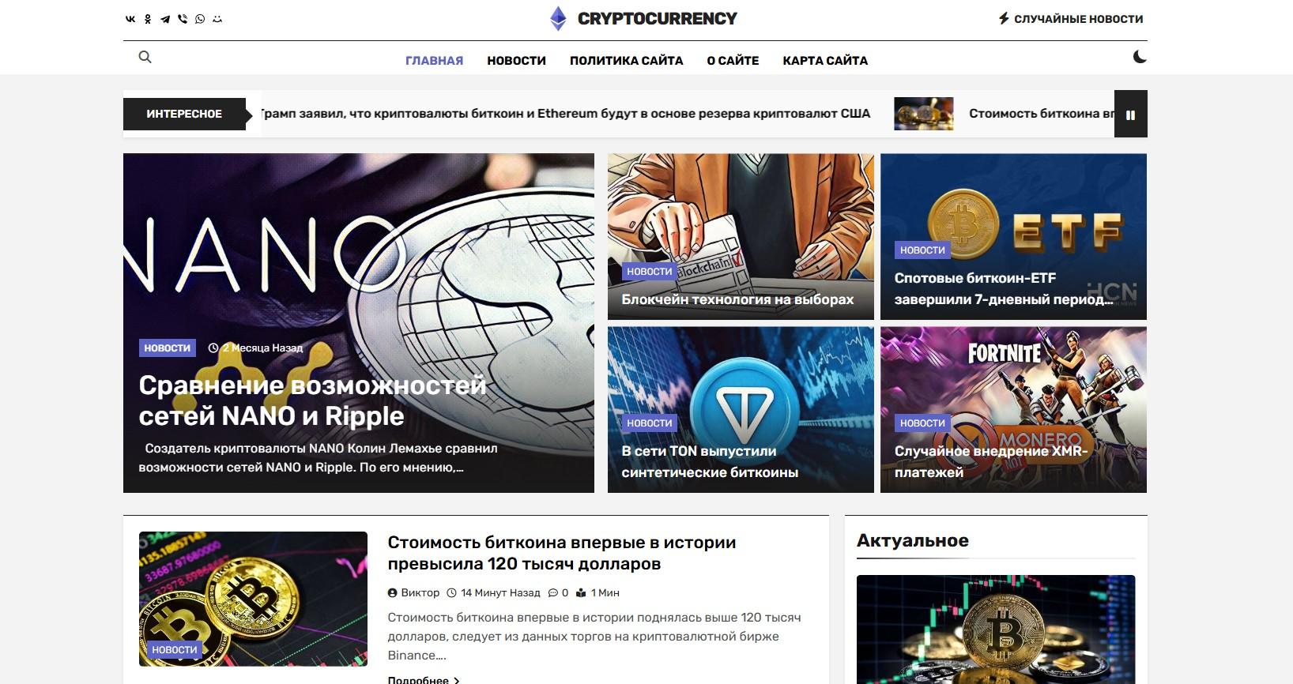Open the search magnifier icon
This screenshot has width=1293, height=684.
click(x=145, y=57)
